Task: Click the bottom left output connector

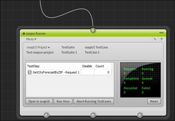Action: click(x=46, y=115)
